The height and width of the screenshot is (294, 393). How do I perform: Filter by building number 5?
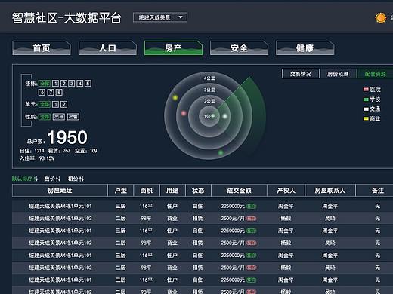click(x=88, y=84)
